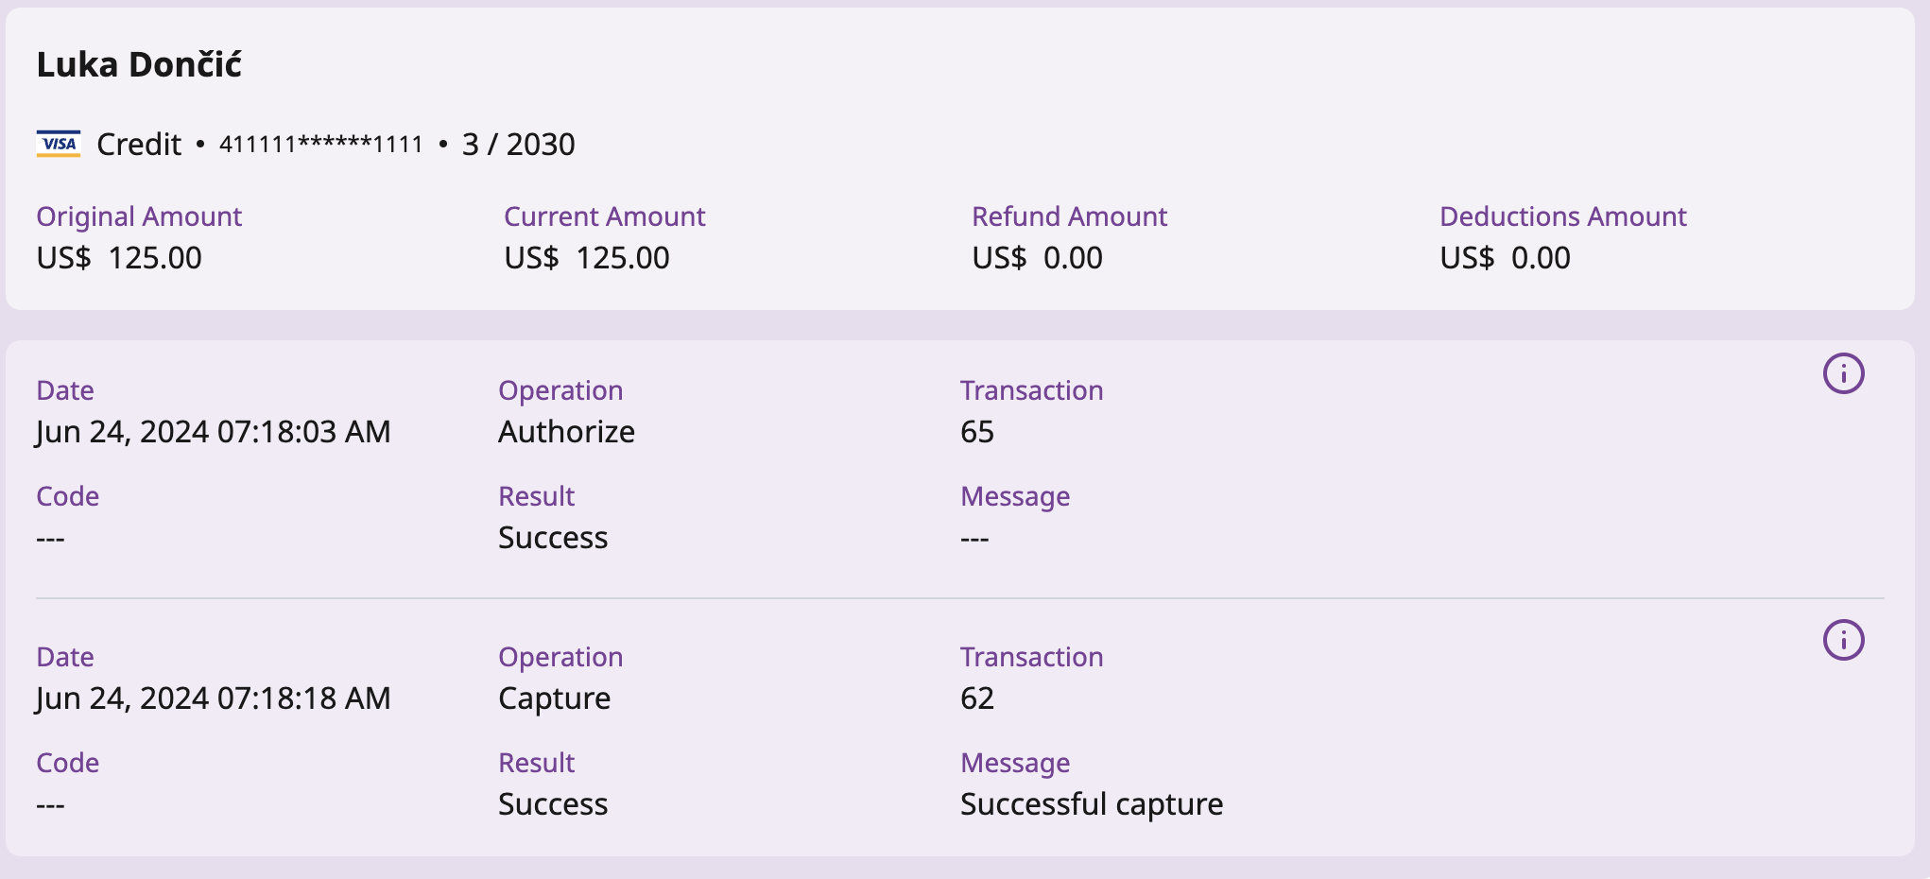Viewport: 1930px width, 879px height.
Task: Click the Refund Amount label
Action: (x=1070, y=216)
